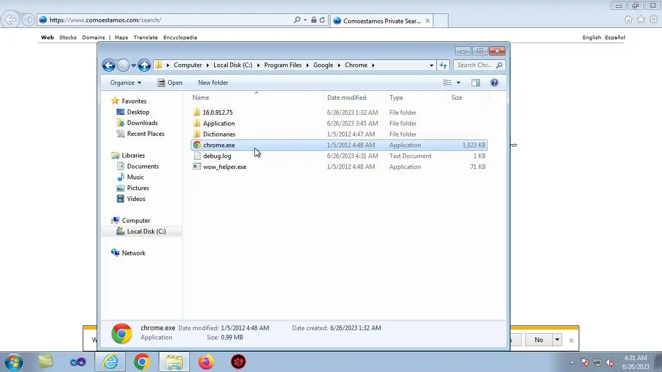Open Desktop in the navigation pane
This screenshot has height=372, width=662.
point(138,112)
